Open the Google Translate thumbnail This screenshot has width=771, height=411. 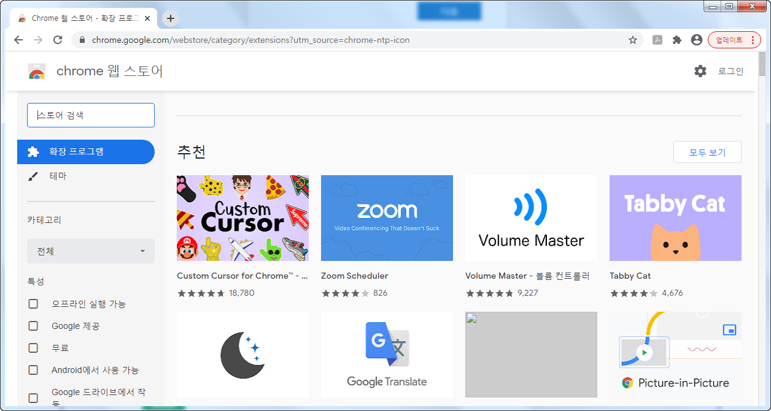click(x=387, y=355)
